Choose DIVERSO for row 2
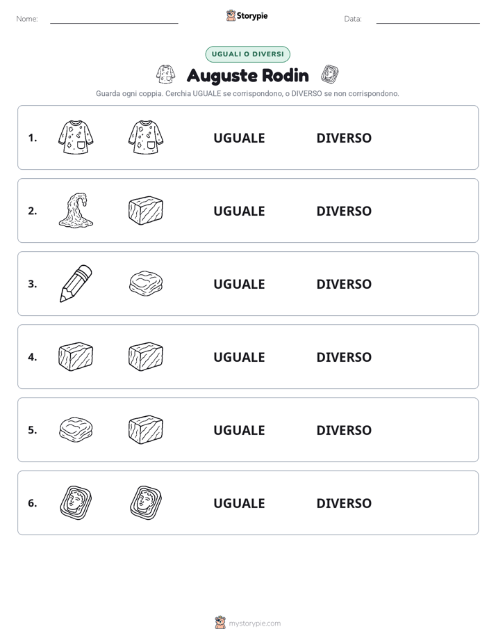Image resolution: width=496 pixels, height=643 pixels. (x=344, y=211)
